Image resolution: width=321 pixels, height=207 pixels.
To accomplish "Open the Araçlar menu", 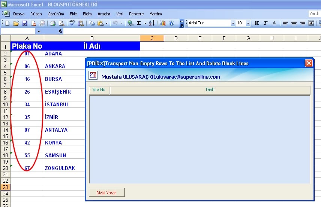I will pyautogui.click(x=104, y=14).
